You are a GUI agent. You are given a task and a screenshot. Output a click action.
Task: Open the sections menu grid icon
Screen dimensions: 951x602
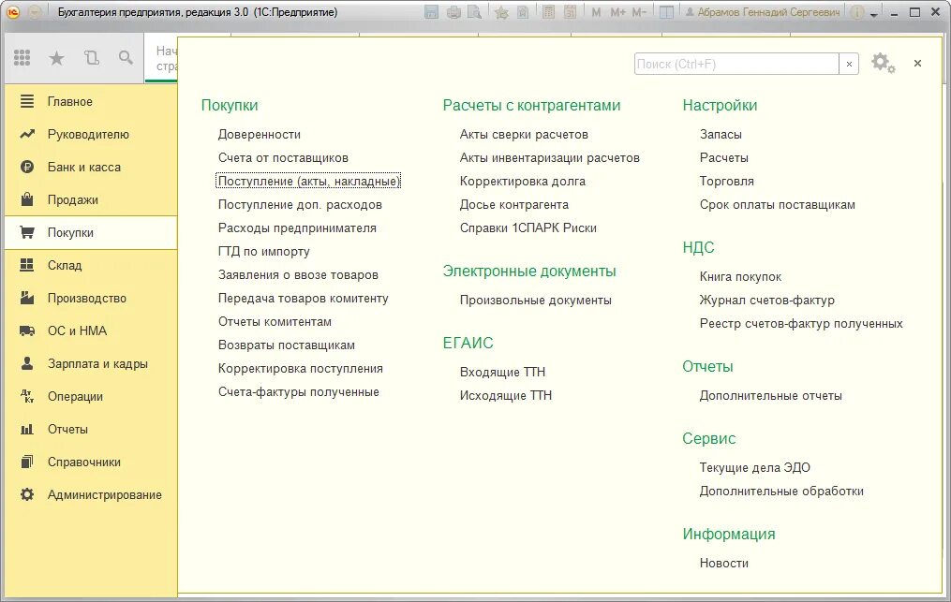(x=22, y=58)
